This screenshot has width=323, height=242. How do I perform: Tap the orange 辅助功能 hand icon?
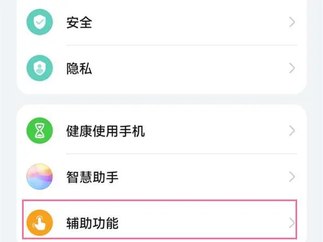pos(39,223)
